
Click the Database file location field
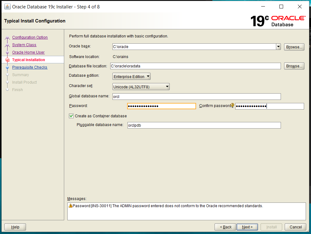(x=195, y=66)
